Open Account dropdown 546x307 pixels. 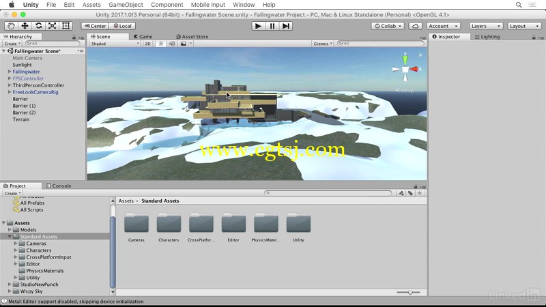(x=443, y=26)
